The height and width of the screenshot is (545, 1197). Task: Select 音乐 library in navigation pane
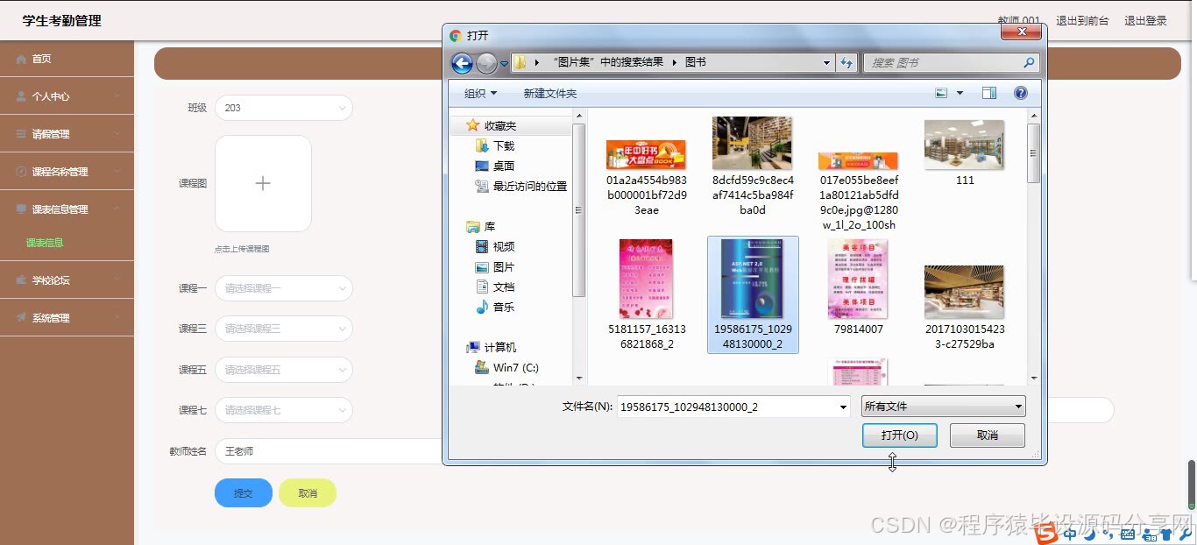click(495, 307)
